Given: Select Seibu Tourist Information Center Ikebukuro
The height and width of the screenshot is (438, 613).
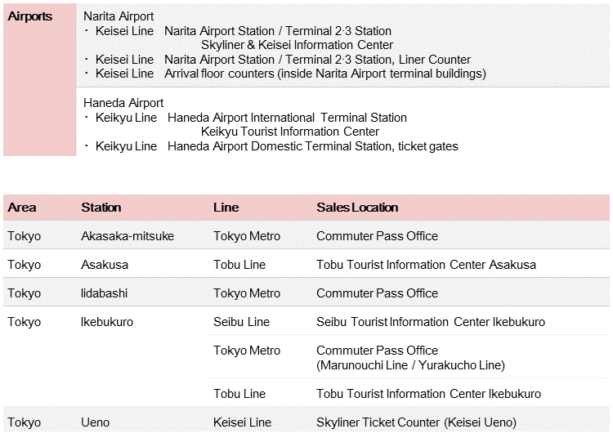Looking at the screenshot, I should (431, 322).
